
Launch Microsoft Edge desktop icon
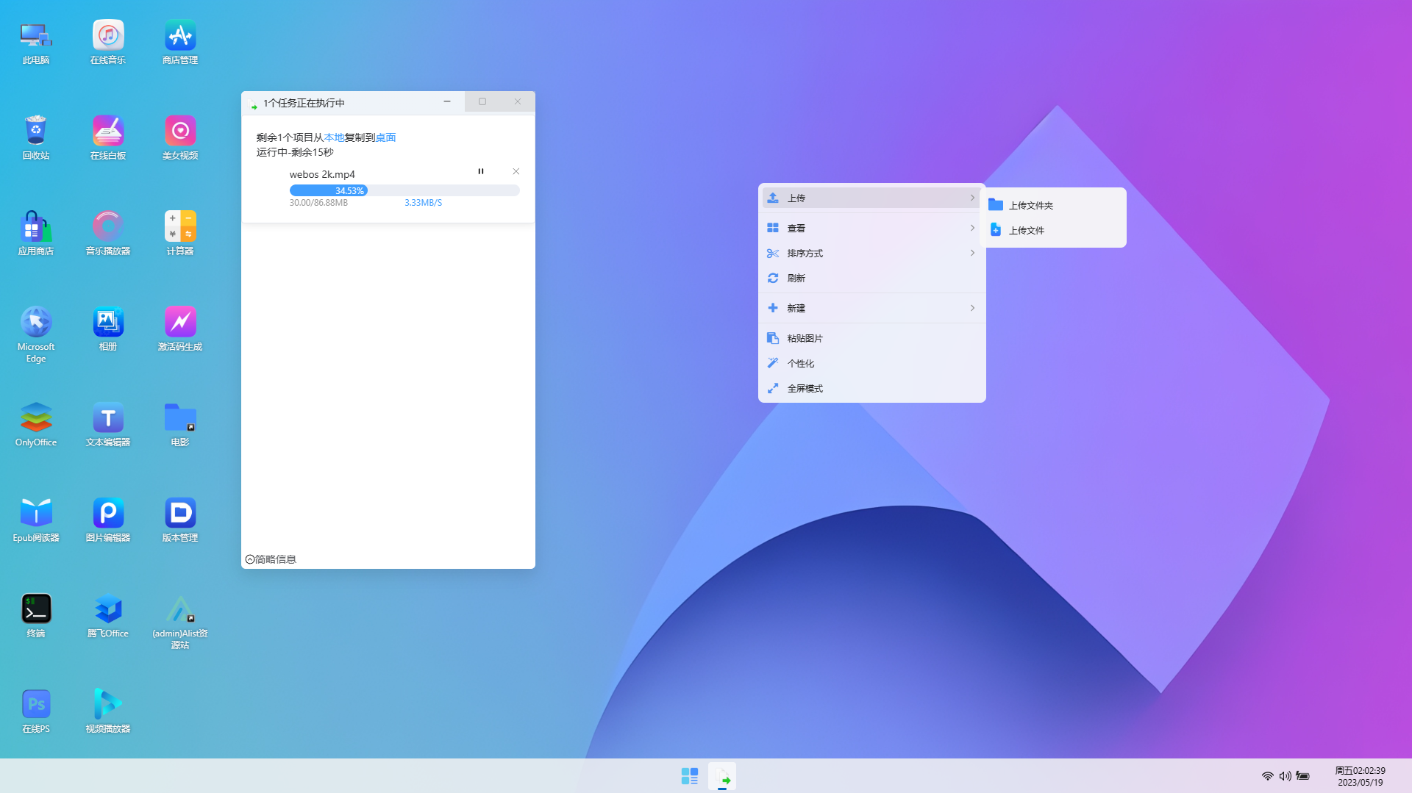click(36, 334)
